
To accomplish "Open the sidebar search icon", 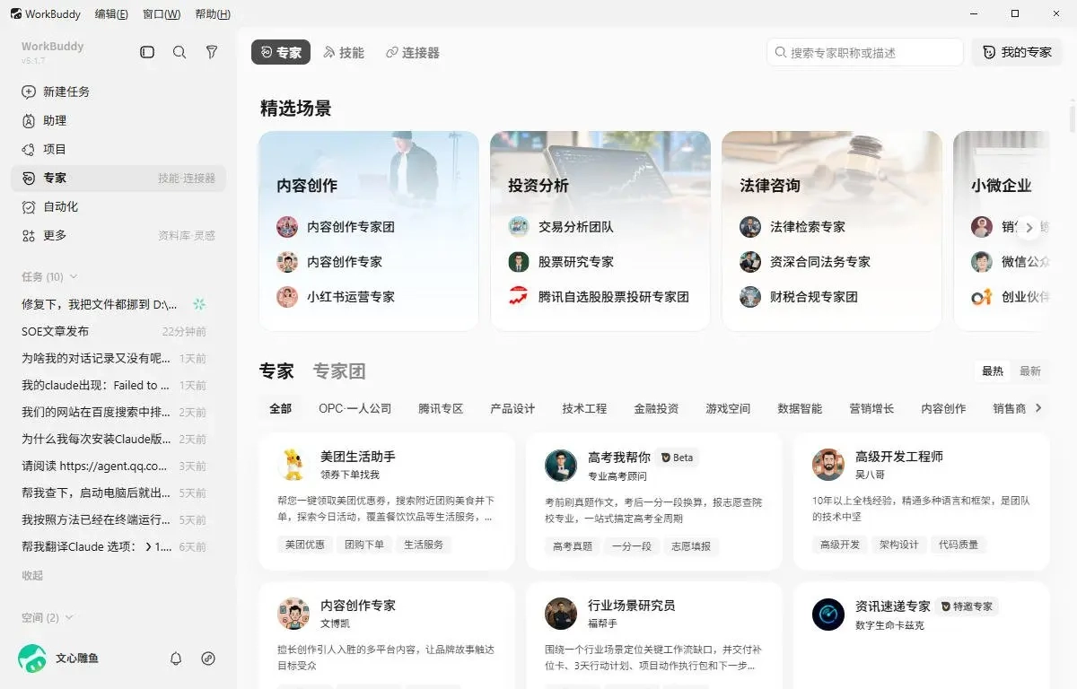I will click(179, 52).
